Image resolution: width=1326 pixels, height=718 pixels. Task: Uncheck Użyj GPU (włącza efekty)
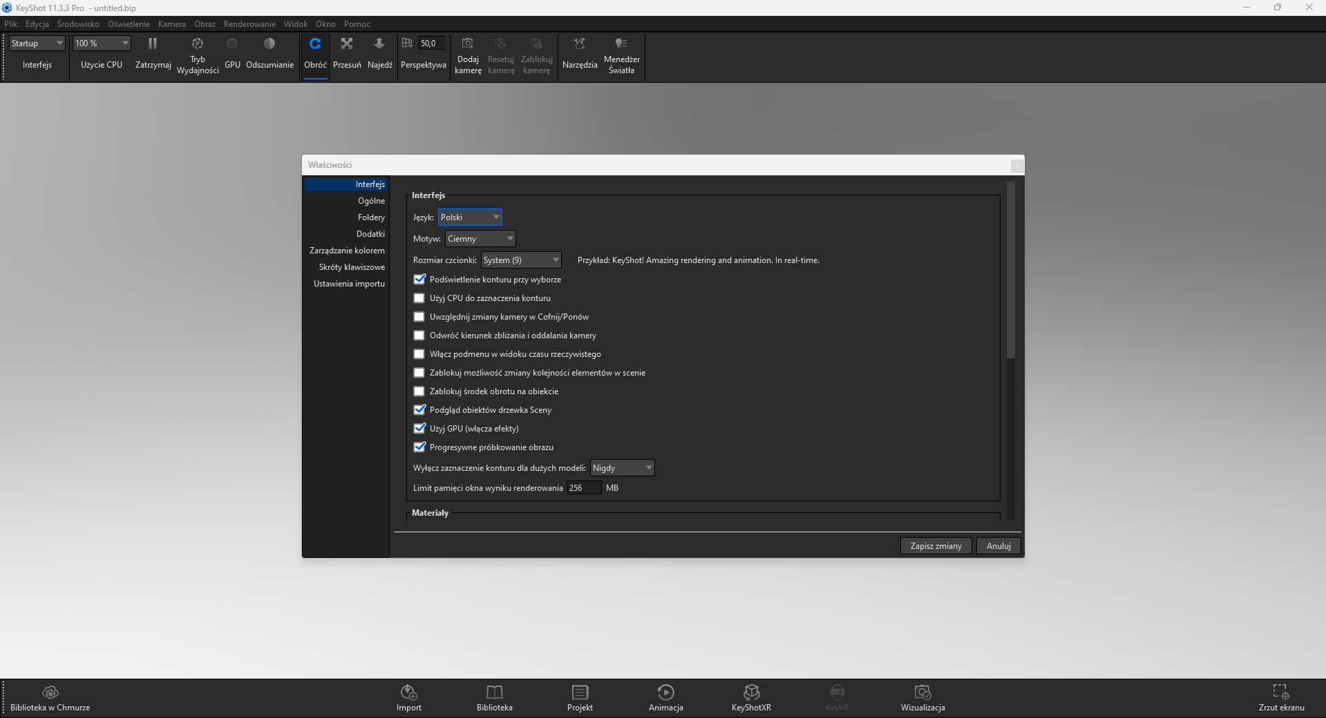(419, 429)
